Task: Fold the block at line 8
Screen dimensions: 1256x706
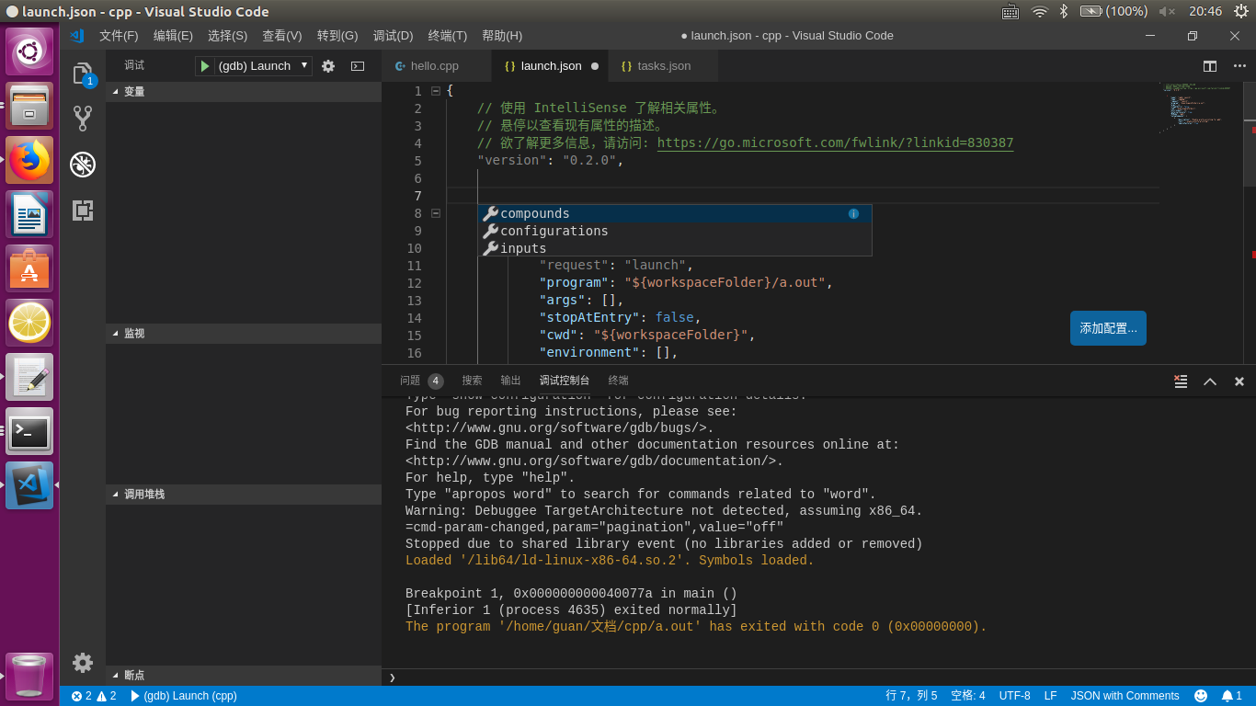Action: coord(436,213)
